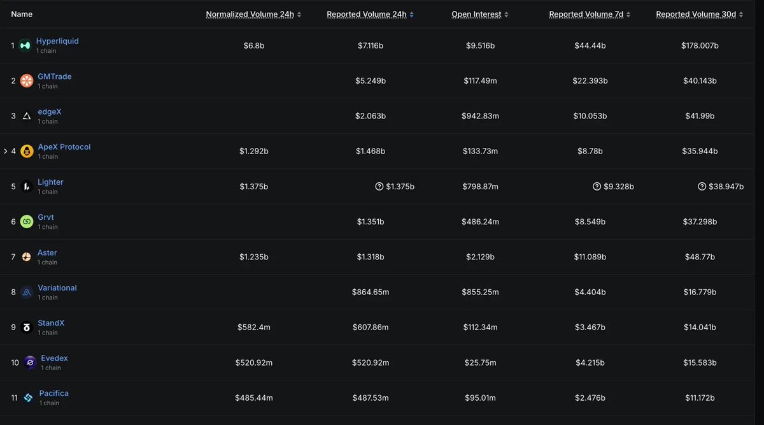The height and width of the screenshot is (425, 764).
Task: Click the Pacifica logo icon
Action: (x=28, y=398)
